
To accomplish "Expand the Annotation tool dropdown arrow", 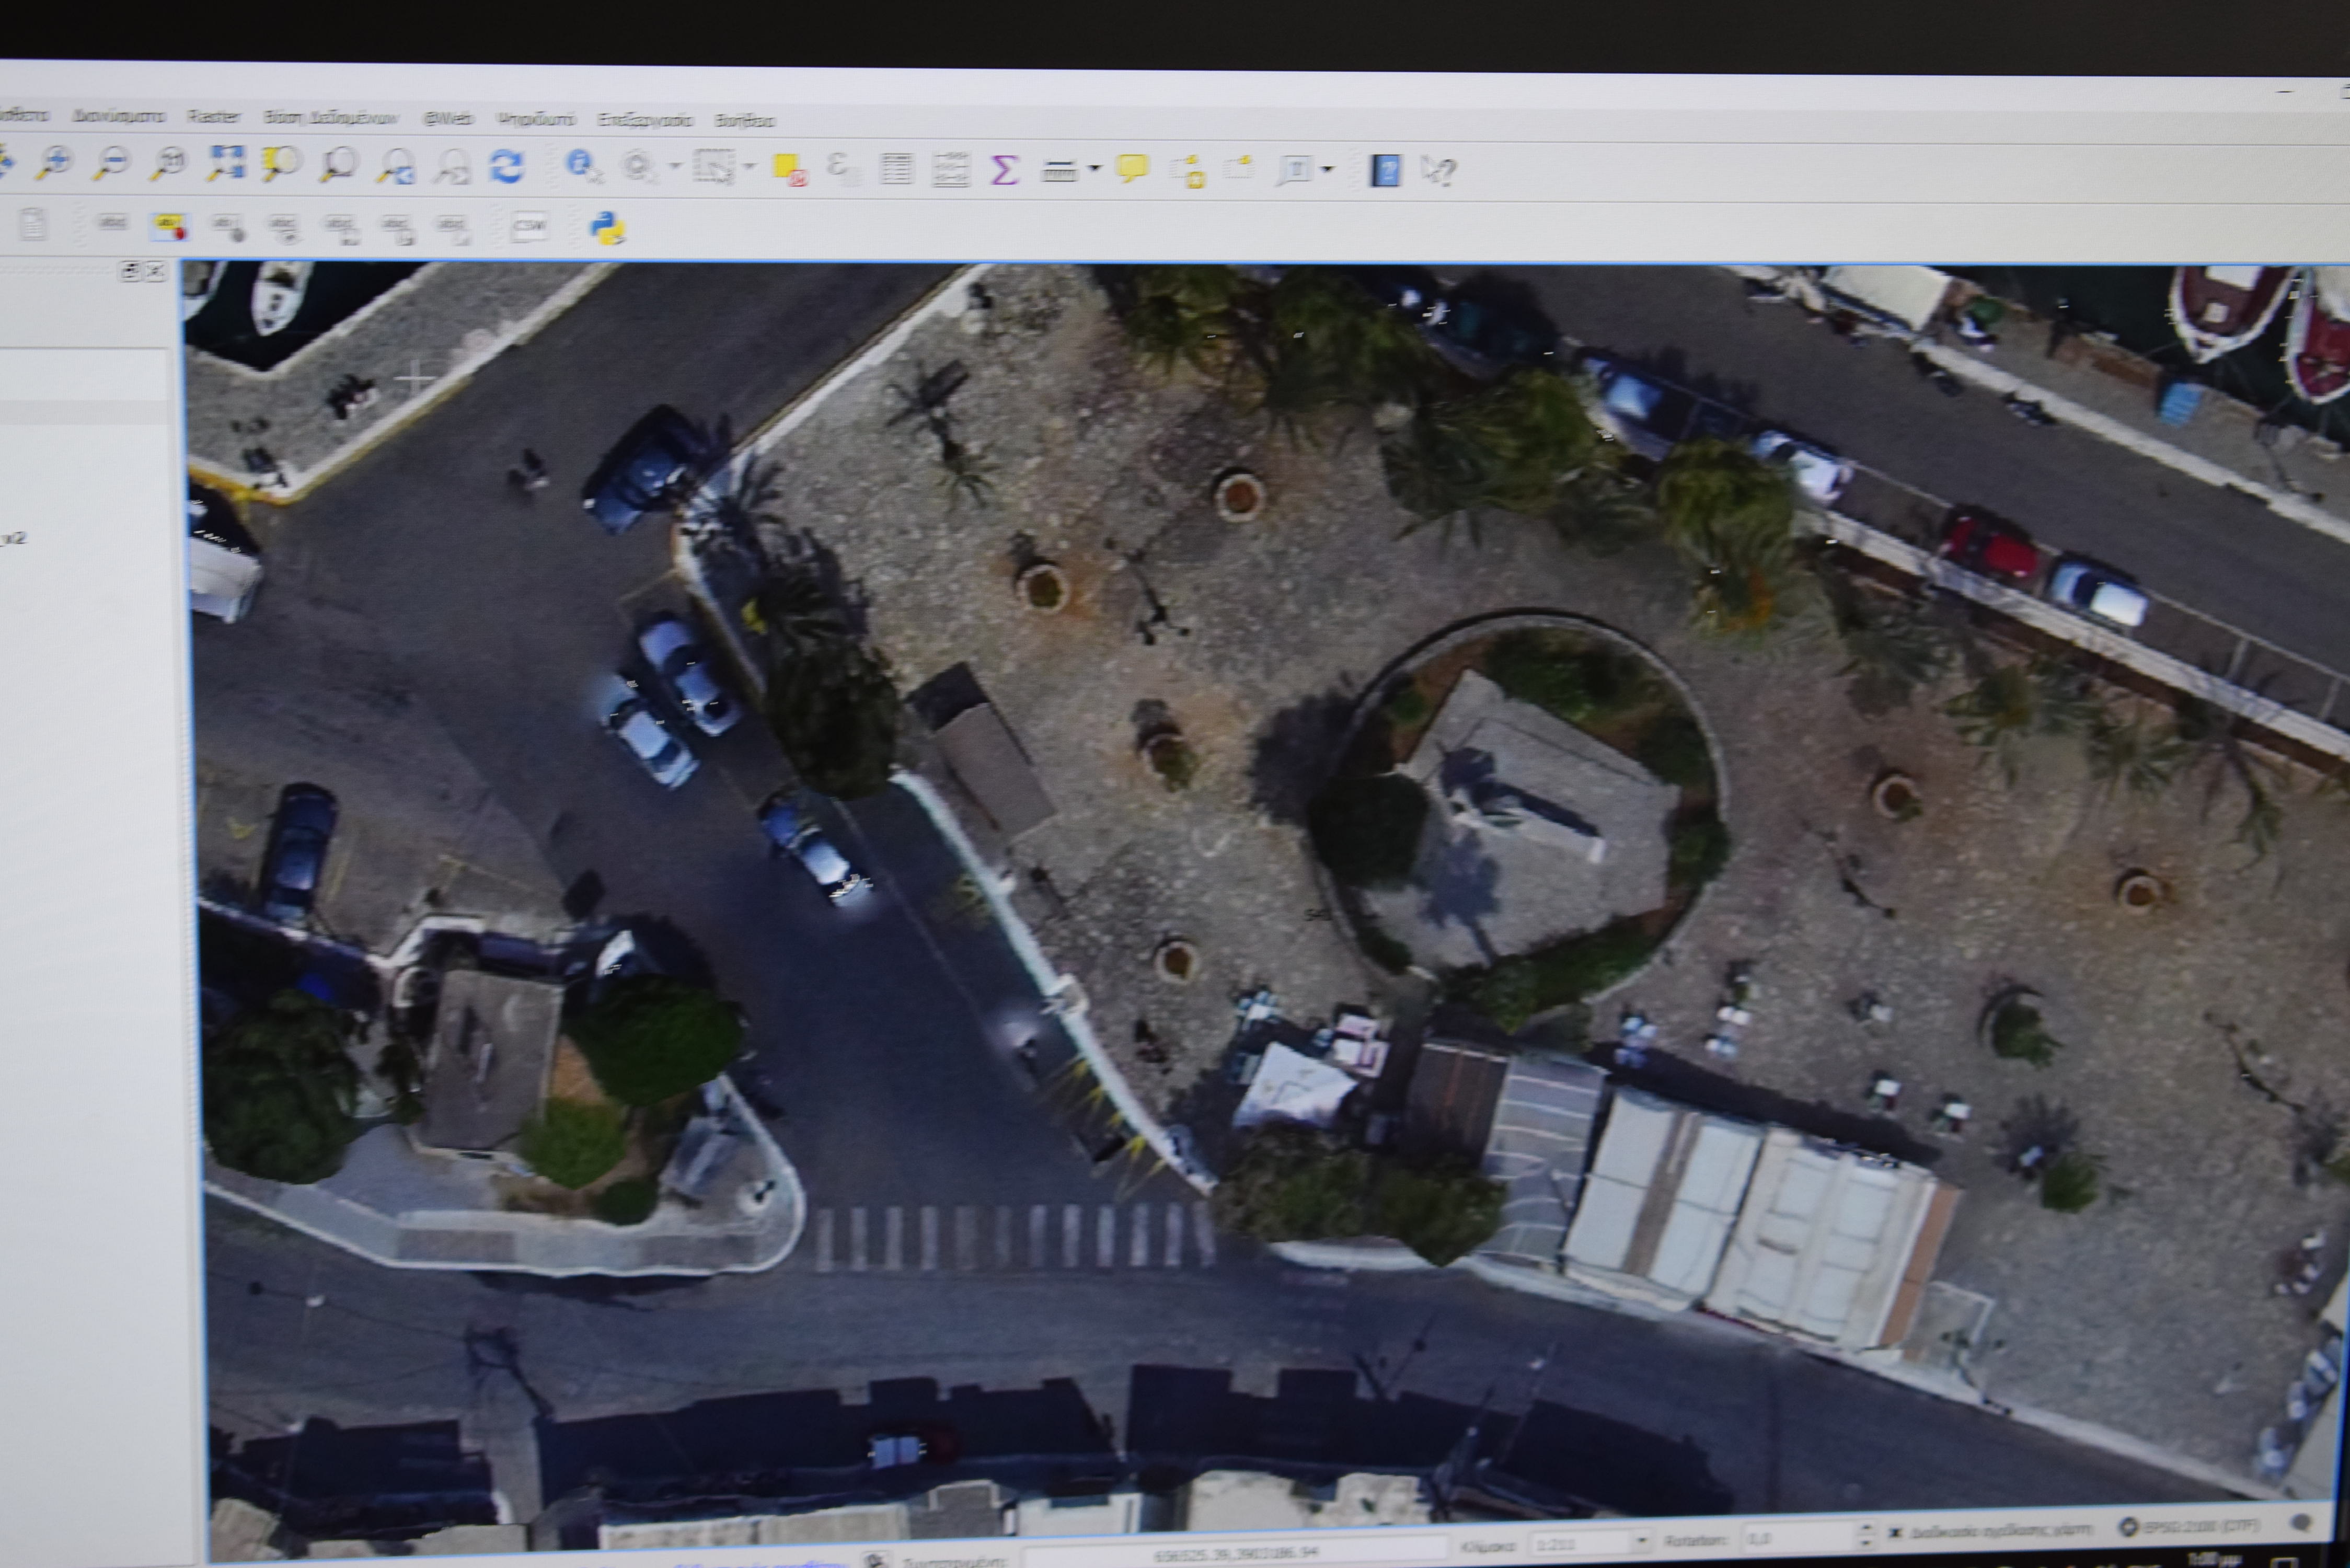I will click(1328, 169).
